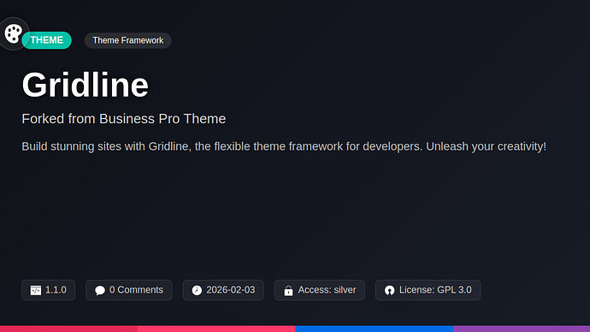Click the Gridline title heading
590x332 pixels.
coord(86,85)
